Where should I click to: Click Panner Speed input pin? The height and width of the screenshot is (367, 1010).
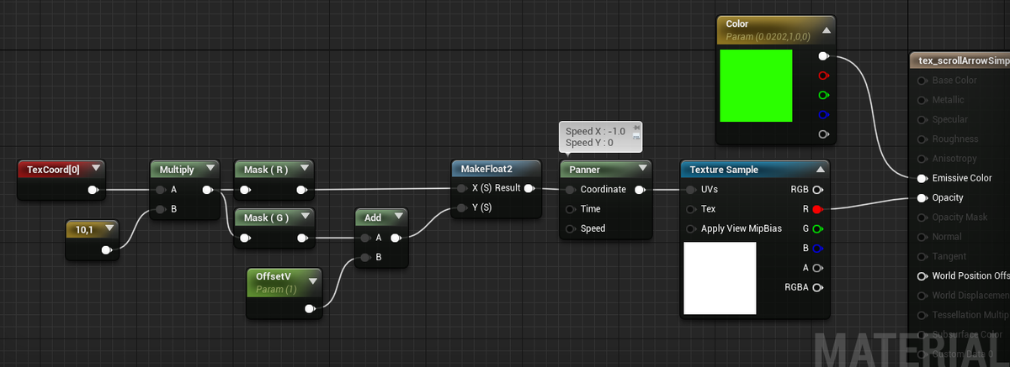coord(571,228)
